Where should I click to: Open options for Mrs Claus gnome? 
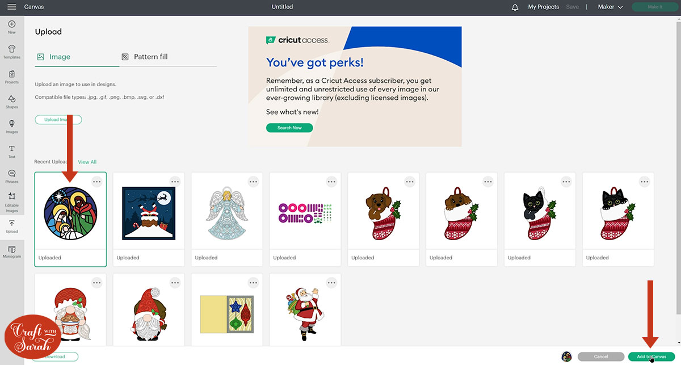pos(96,282)
